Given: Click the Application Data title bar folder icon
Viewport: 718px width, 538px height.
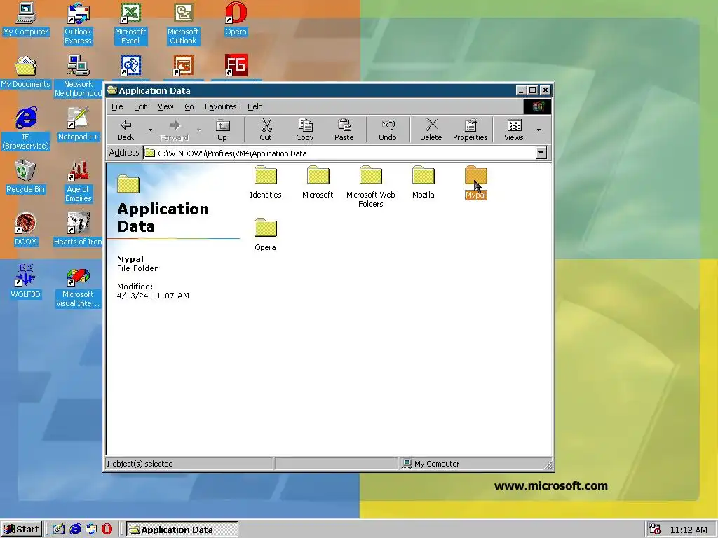Looking at the screenshot, I should tap(111, 90).
